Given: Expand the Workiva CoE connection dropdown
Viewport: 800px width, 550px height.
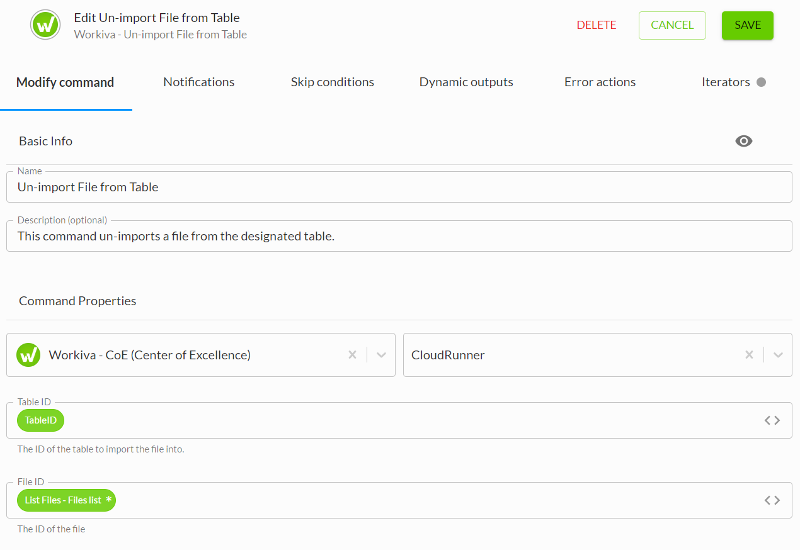Looking at the screenshot, I should click(381, 355).
